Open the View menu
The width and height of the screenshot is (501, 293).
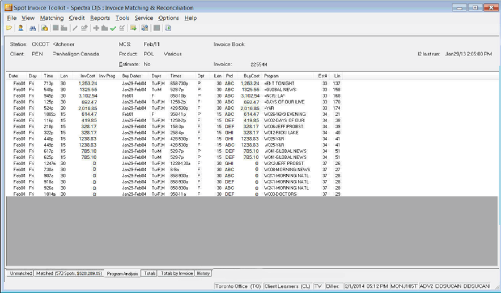click(28, 18)
